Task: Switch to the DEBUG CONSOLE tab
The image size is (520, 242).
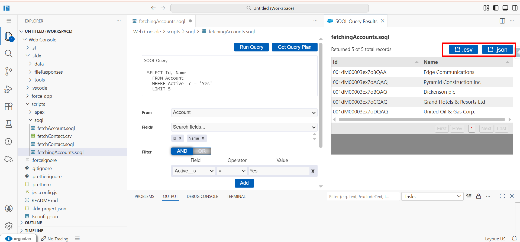Action: pos(202,196)
